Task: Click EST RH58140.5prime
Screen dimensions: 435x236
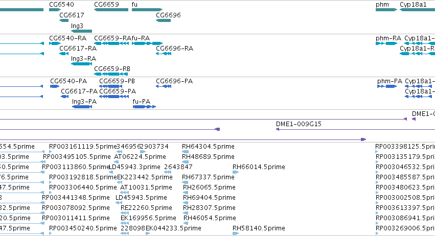Action: (259, 228)
